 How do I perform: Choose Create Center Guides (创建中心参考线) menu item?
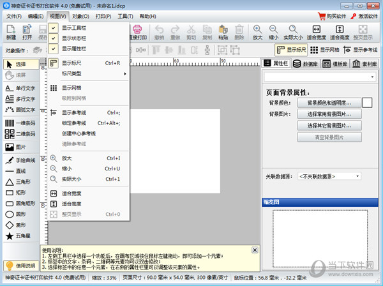coord(88,133)
